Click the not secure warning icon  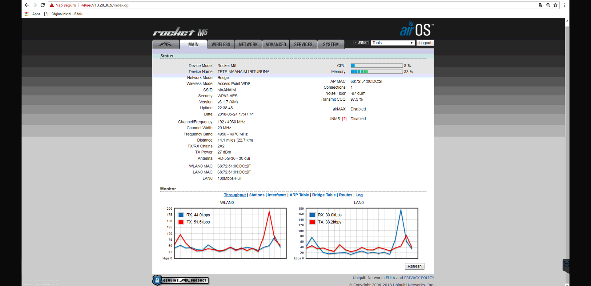point(52,5)
